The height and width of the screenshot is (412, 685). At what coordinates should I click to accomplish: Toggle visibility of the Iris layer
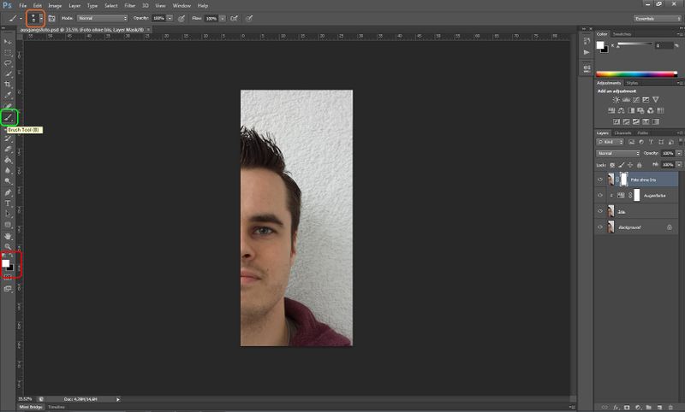click(600, 211)
